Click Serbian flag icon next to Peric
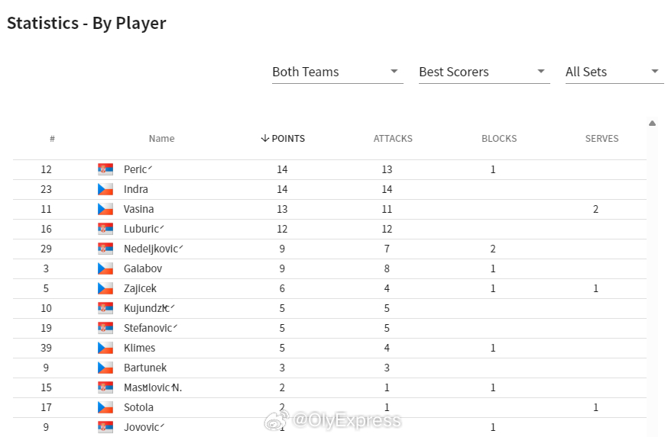This screenshot has height=437, width=668. pyautogui.click(x=105, y=169)
